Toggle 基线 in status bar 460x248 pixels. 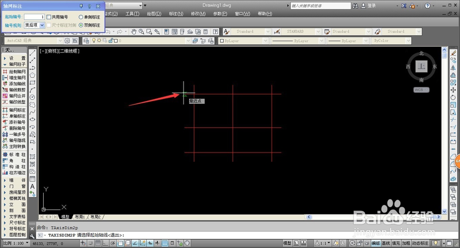pyautogui.click(x=386, y=243)
